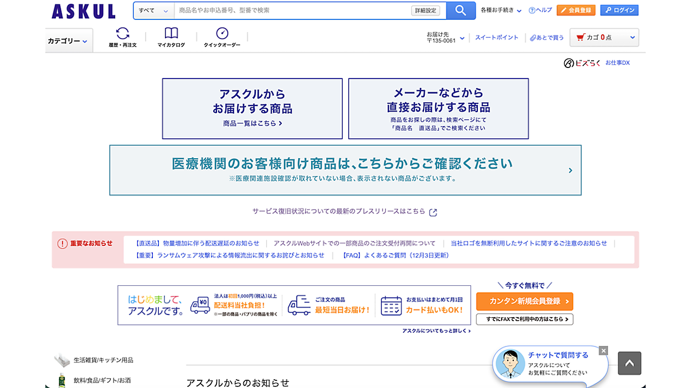Screen dimensions: 691x388
Task: Click the ビズらく logo
Action: [x=582, y=63]
